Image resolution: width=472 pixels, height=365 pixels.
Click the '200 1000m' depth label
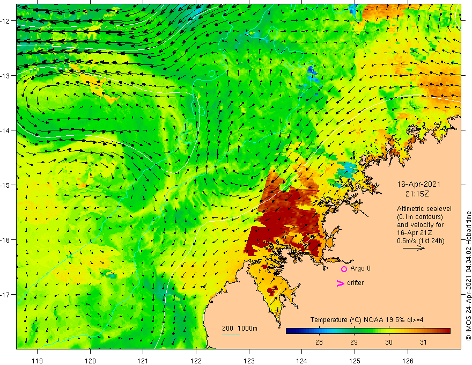[240, 328]
